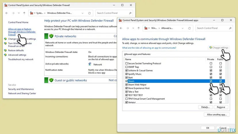Click the Private column header
The width and height of the screenshot is (238, 134).
[x=210, y=60]
